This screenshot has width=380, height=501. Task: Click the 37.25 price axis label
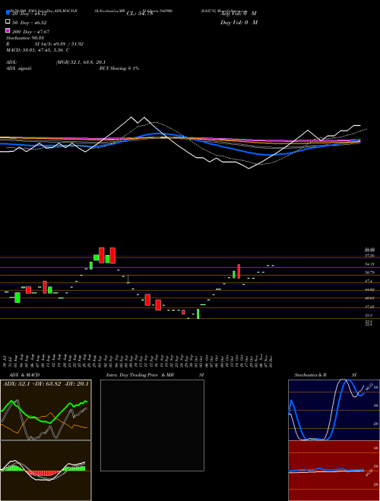[369, 307]
